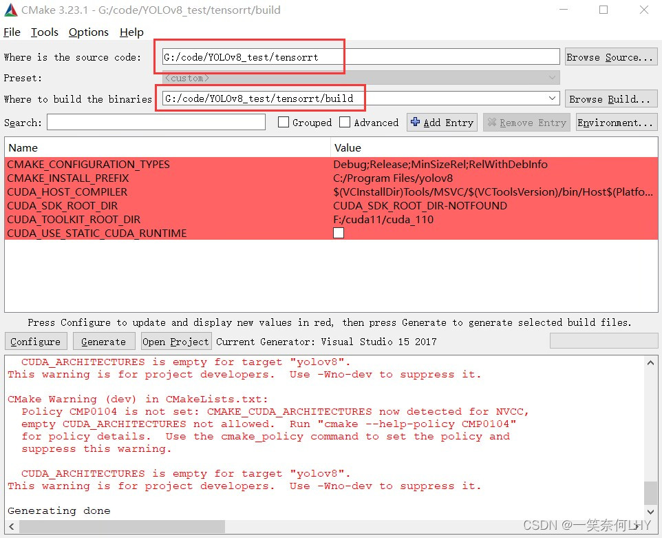Open the File menu
Screen dimensions: 662x538
coord(12,32)
